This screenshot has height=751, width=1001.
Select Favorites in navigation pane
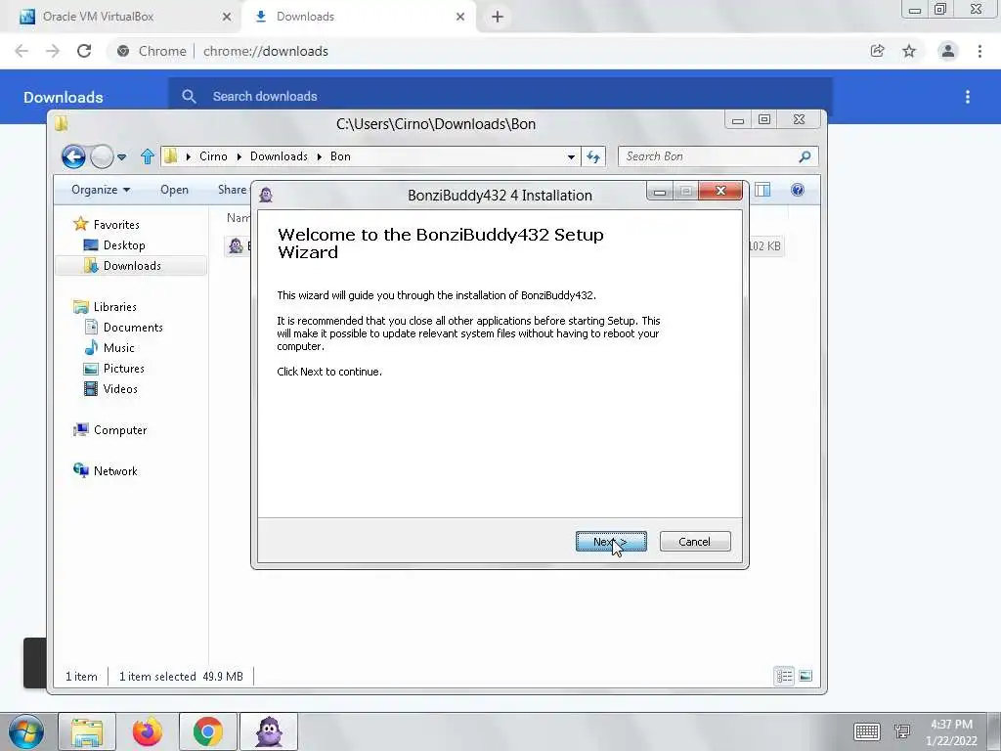point(116,225)
